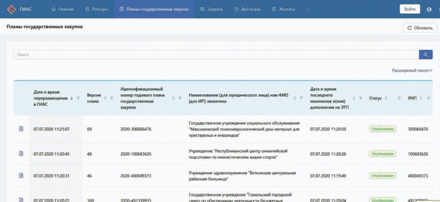Screen dimensions: 440x202
Task: Select version value 48
Action: pos(89,154)
